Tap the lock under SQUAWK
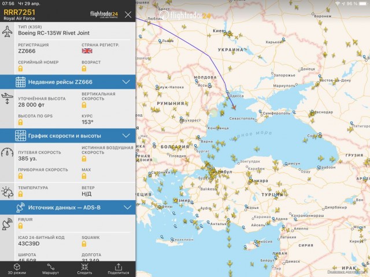The width and height of the screenshot is (370, 277). (x=84, y=244)
